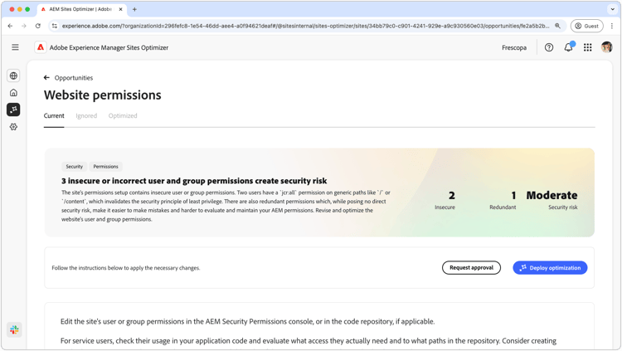
Task: Expand the browser tab list chevron
Action: [613, 9]
